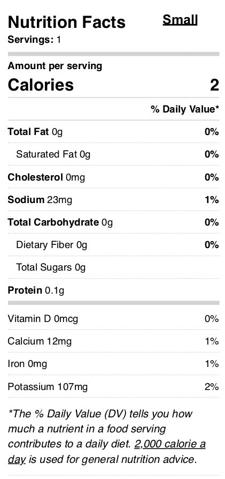Select the Calcium 12mg row
The width and height of the screenshot is (225, 479).
coord(113,341)
